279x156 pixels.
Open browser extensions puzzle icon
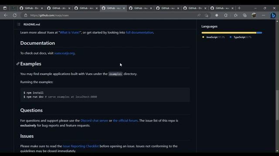(217, 16)
